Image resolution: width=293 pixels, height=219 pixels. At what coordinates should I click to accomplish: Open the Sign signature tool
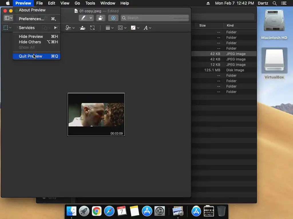(x=68, y=28)
